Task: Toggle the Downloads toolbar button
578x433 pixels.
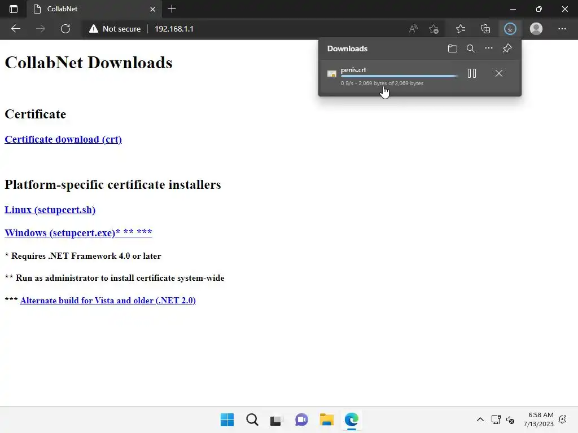Action: pyautogui.click(x=510, y=29)
